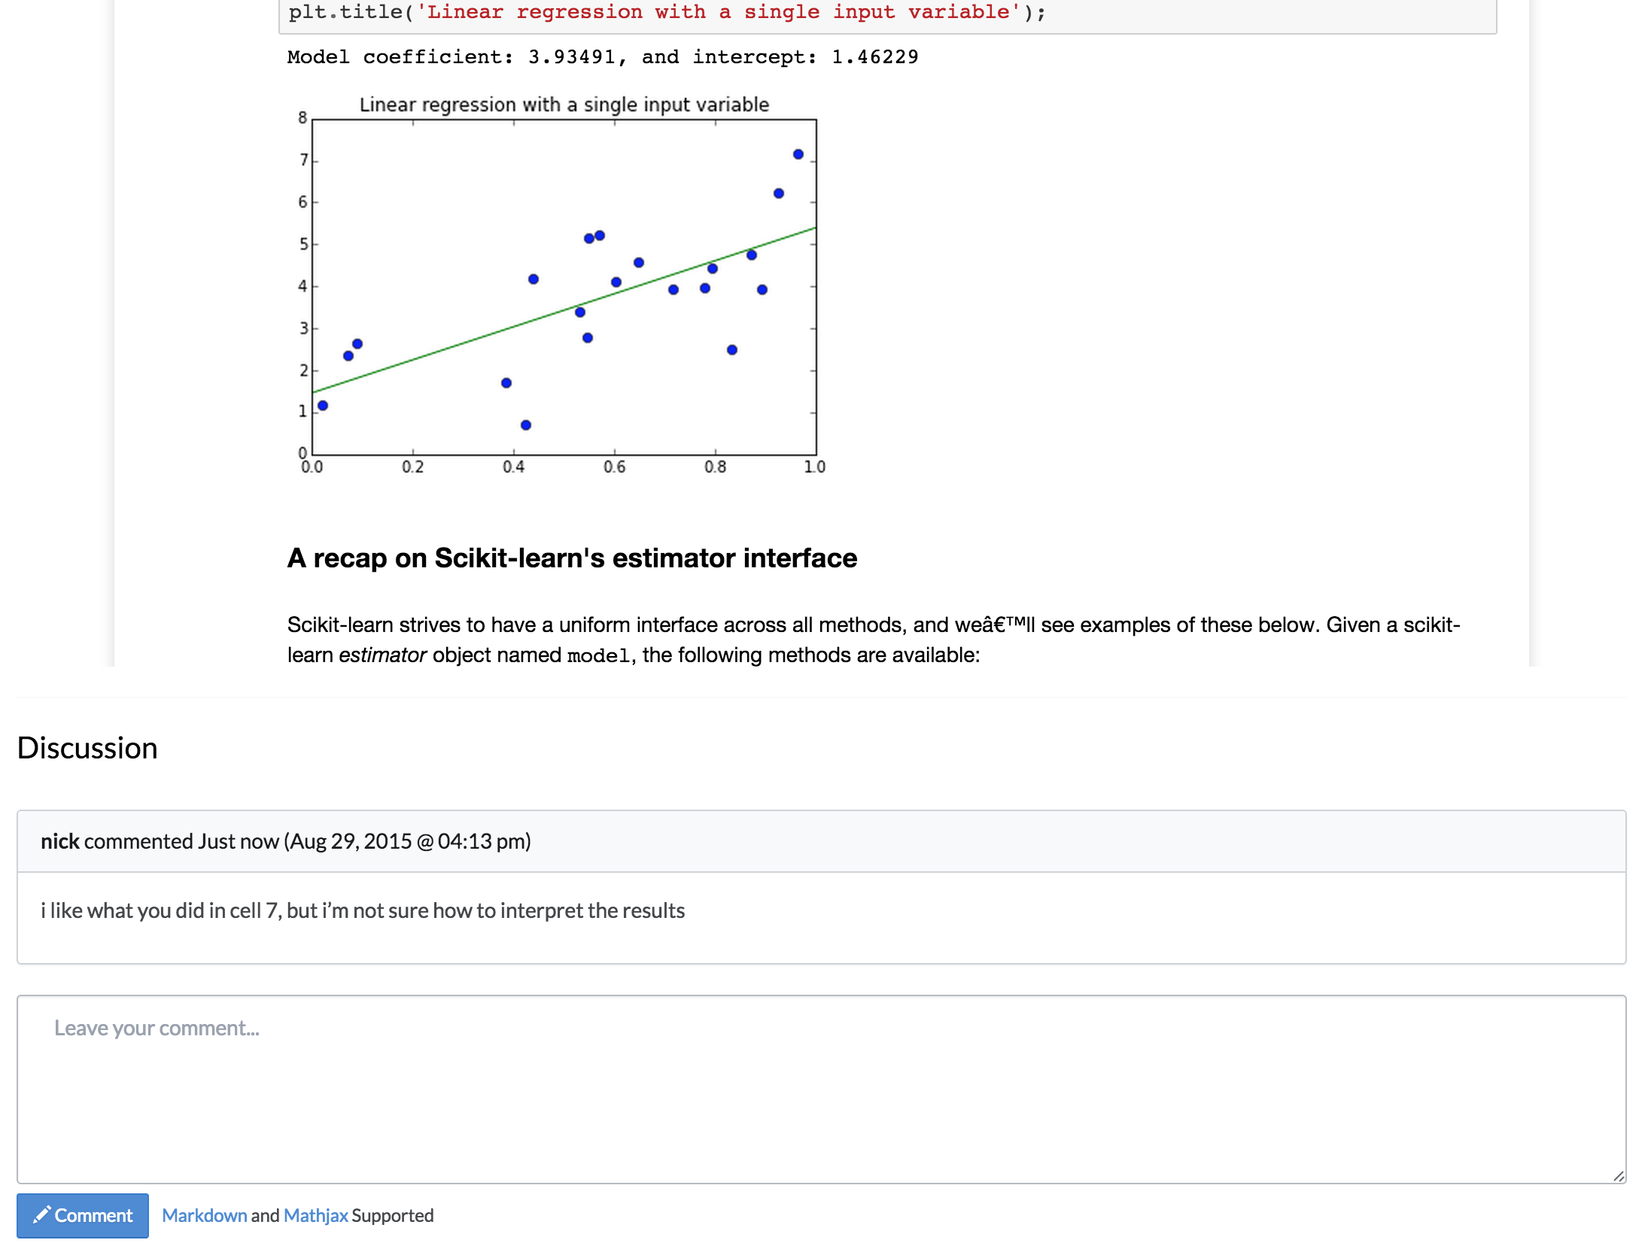Open the Mathjax link
The width and height of the screenshot is (1648, 1249).
point(315,1215)
